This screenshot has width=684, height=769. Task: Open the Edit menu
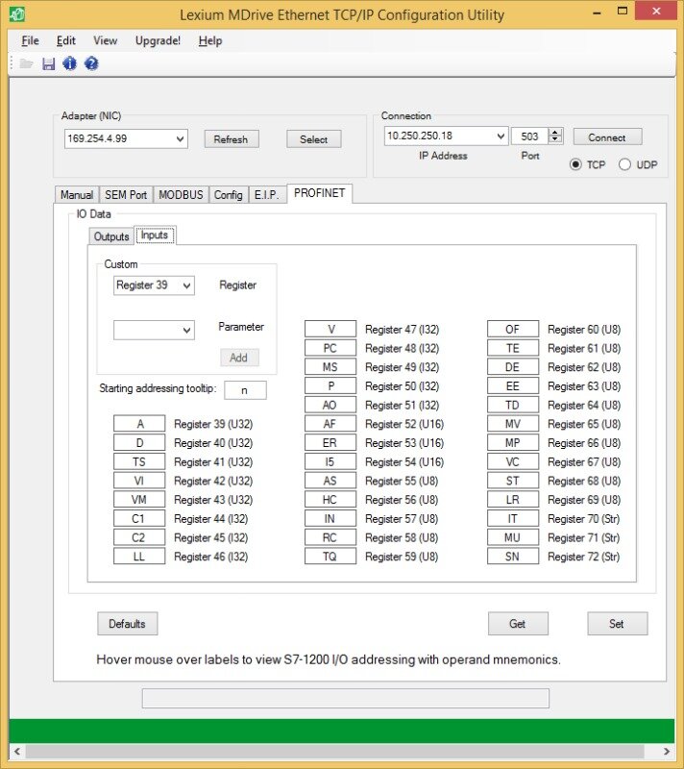(x=65, y=40)
